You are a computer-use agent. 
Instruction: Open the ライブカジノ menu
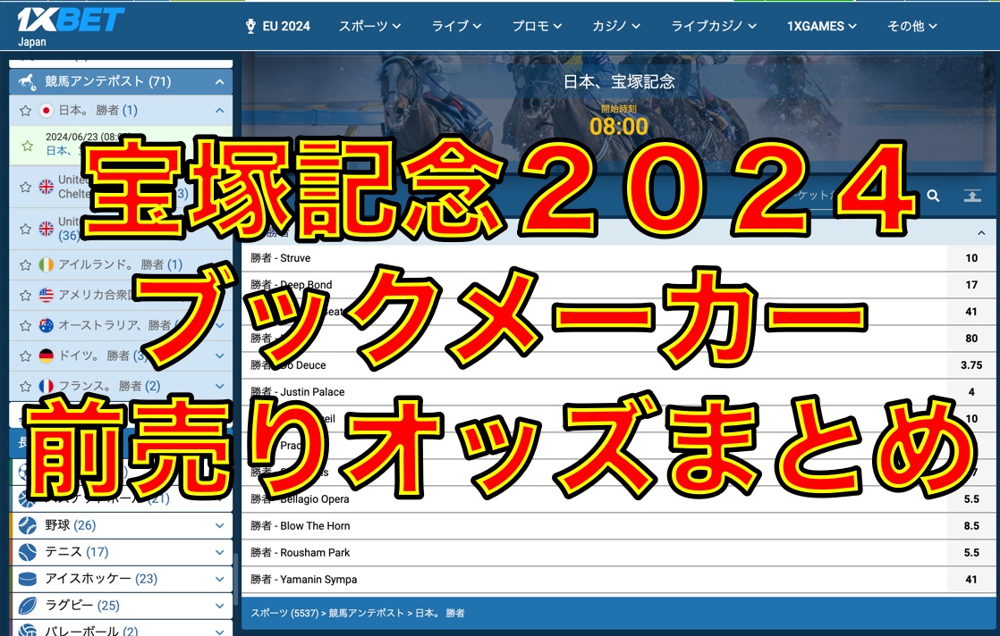coord(714,26)
